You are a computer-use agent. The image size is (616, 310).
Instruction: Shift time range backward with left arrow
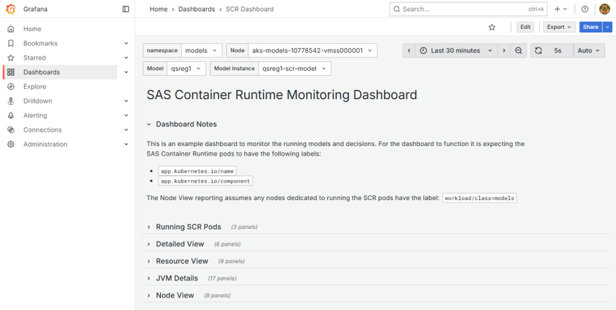[409, 51]
